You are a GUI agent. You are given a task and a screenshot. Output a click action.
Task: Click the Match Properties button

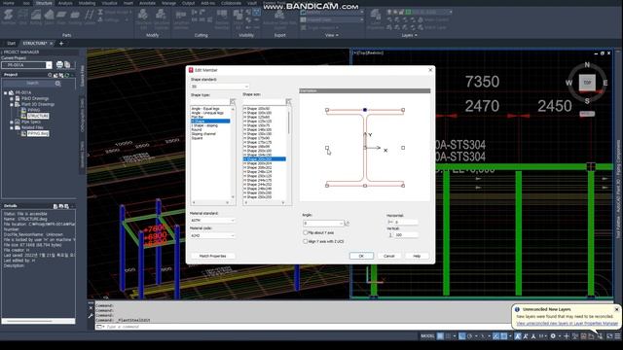pos(212,256)
